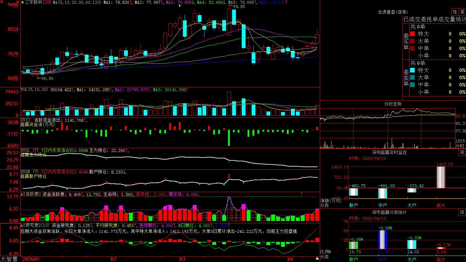Click the red up-arrow marker above the AI活跃度2 chart
The width and height of the screenshot is (466, 262).
pyautogui.click(x=301, y=194)
